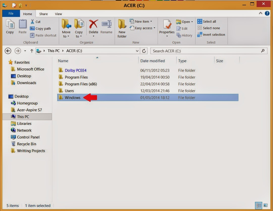Select Homegroup in the navigation pane
273x211 pixels.
(x=24, y=103)
